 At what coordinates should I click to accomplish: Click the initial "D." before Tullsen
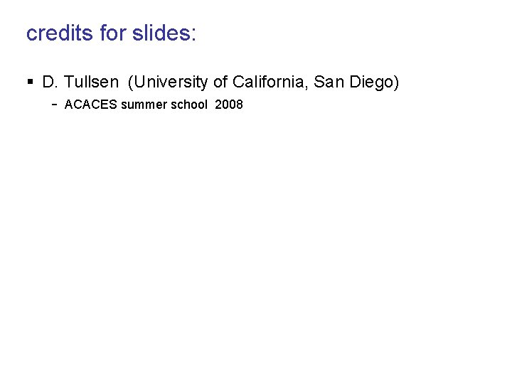(50, 82)
